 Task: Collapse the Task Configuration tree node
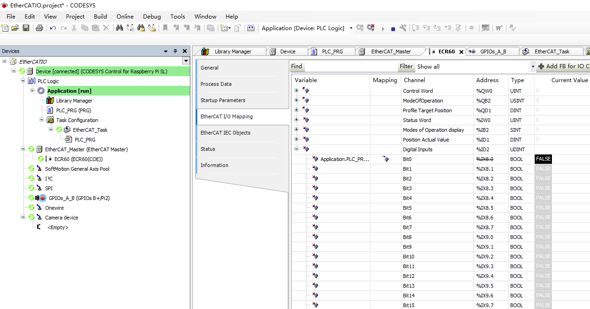[40, 120]
